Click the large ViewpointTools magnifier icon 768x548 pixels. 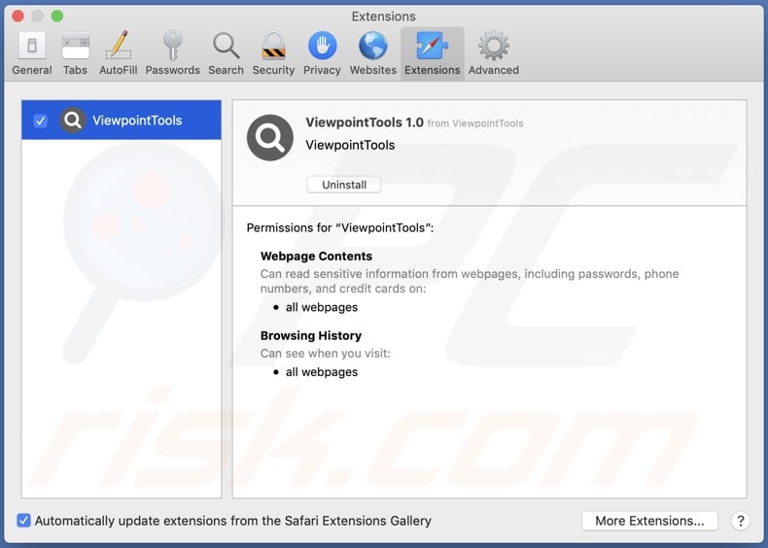coord(270,138)
